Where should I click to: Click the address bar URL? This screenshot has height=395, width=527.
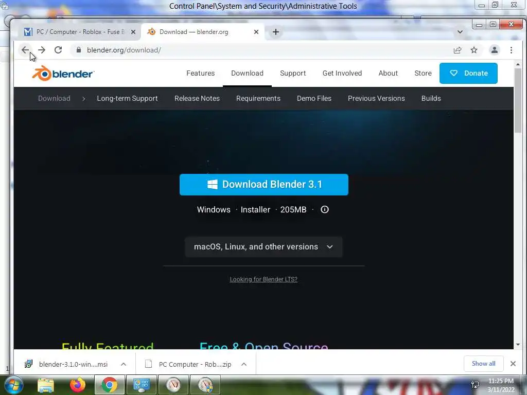(124, 50)
